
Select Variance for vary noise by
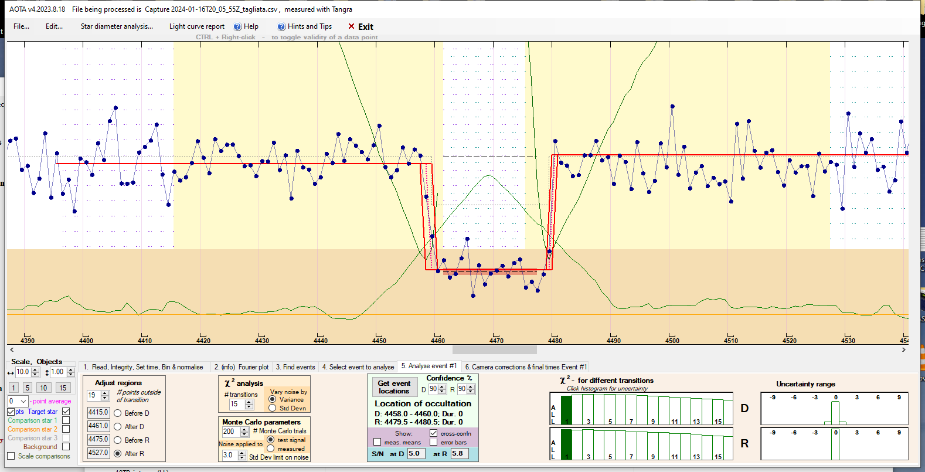[273, 399]
